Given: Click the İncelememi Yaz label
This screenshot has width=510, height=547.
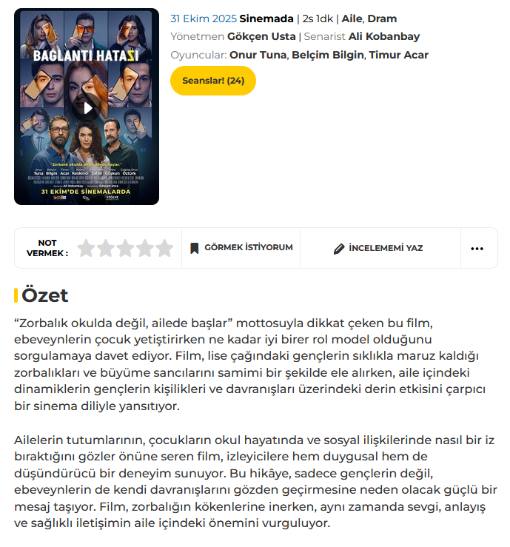Looking at the screenshot, I should 386,248.
